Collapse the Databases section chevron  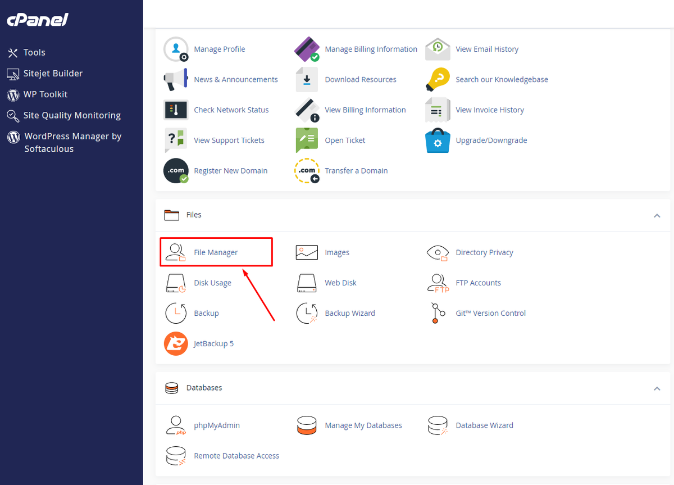pos(657,388)
